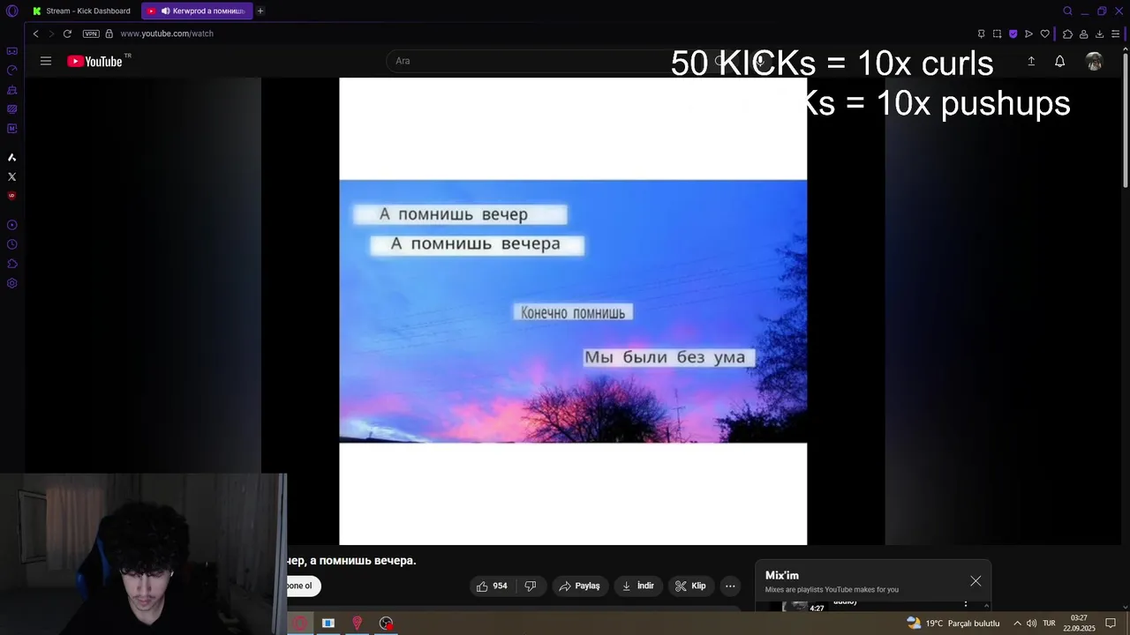1130x635 pixels.
Task: Close the Mix'im panel
Action: 976,581
